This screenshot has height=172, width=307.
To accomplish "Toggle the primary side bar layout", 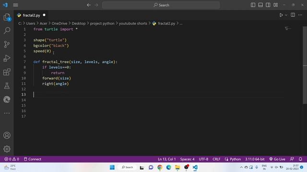I will pyautogui.click(x=253, y=5).
